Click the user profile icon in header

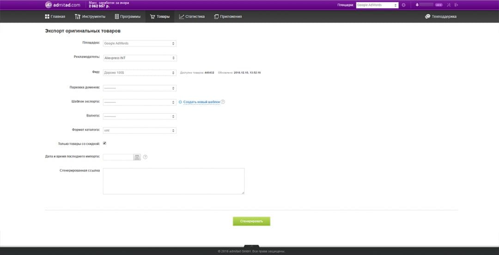[417, 5]
